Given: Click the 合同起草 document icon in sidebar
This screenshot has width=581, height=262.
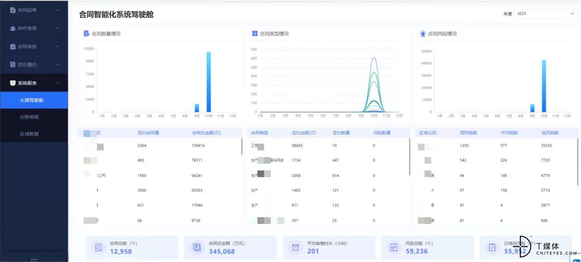Looking at the screenshot, I should (x=13, y=10).
